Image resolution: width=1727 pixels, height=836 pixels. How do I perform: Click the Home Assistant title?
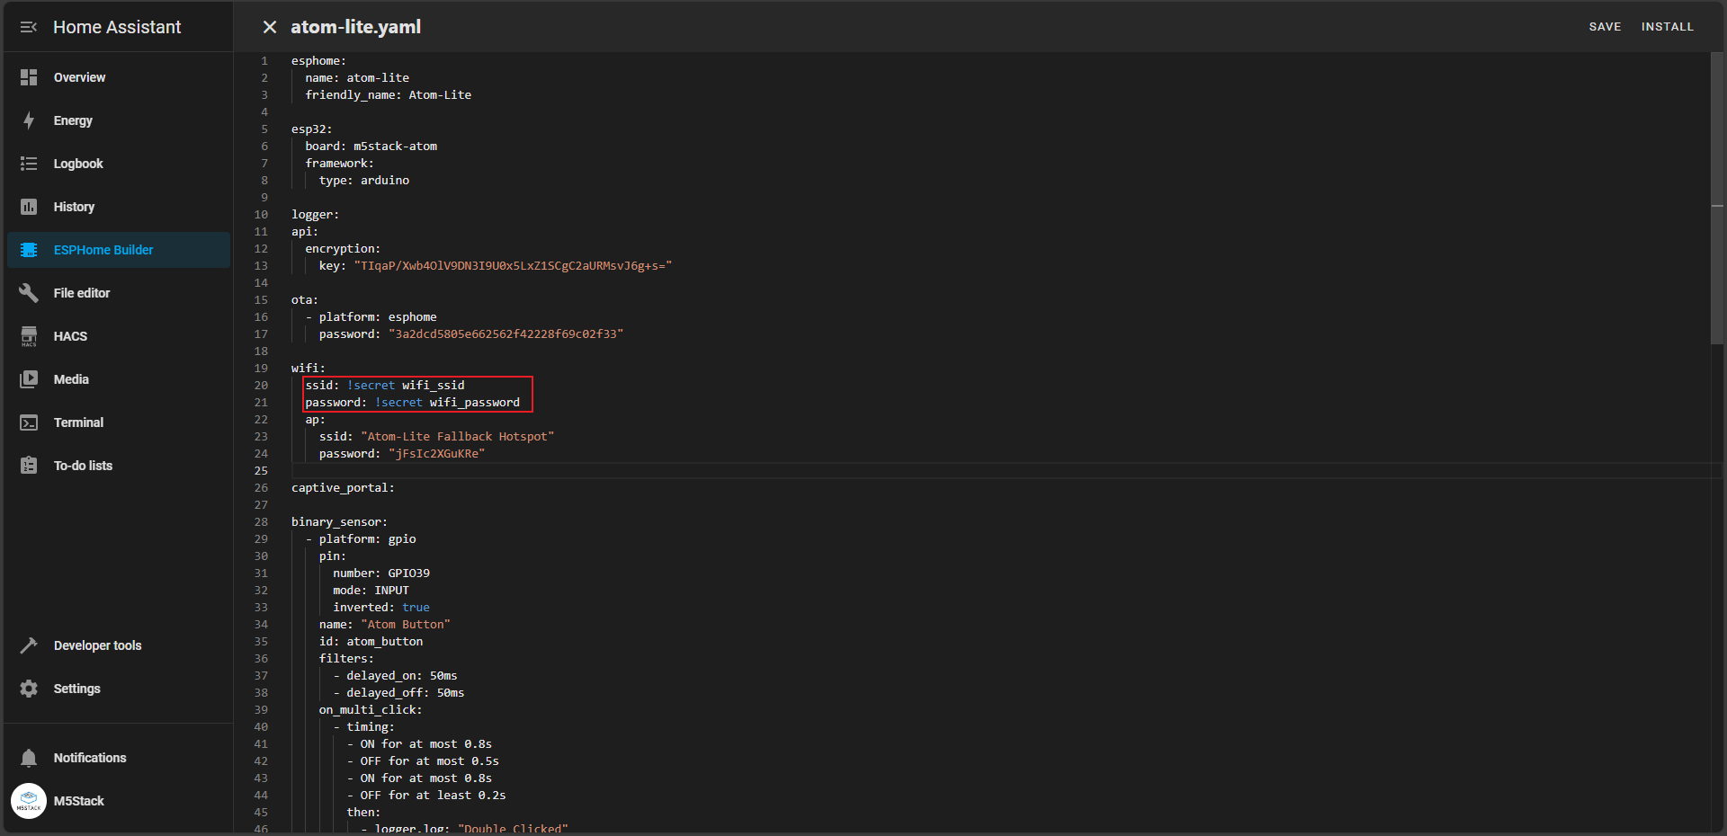117,27
